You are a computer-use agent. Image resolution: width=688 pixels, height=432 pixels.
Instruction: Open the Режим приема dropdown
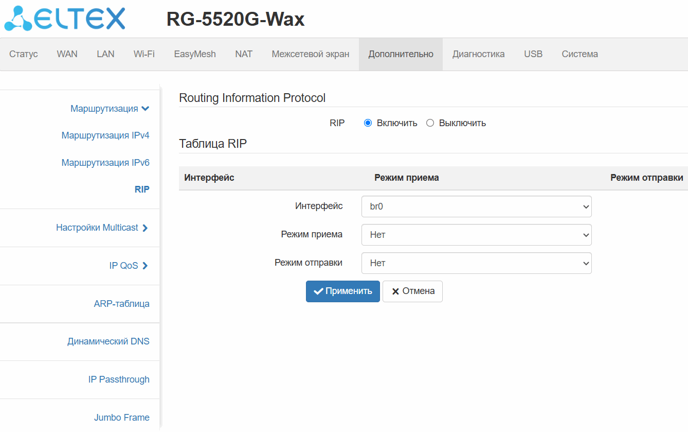click(476, 235)
